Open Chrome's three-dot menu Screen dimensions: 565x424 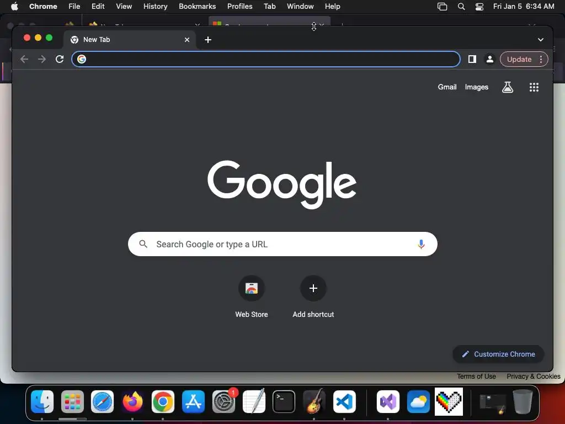(x=541, y=59)
